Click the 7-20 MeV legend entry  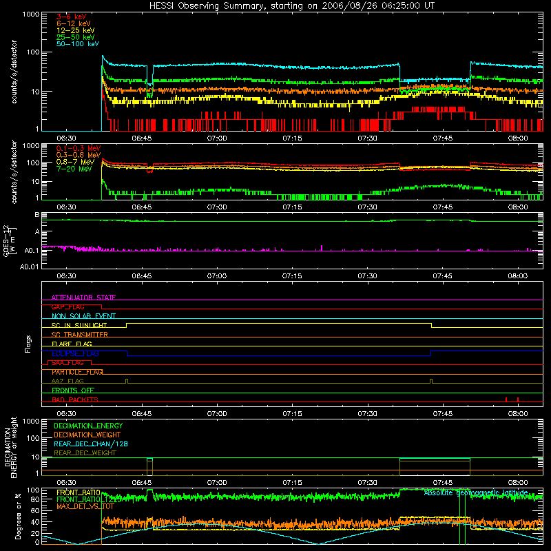click(74, 169)
